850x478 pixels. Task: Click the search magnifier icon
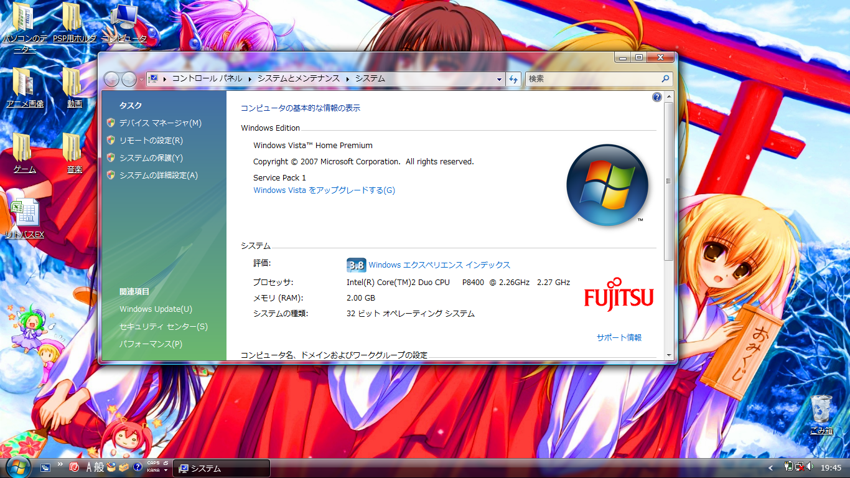point(665,79)
